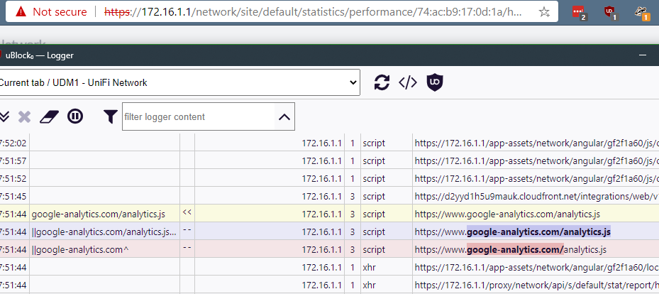The width and height of the screenshot is (659, 294).
Task: Select the yellow google-analytics.com/analytics.js filter row
Action: [98, 212]
